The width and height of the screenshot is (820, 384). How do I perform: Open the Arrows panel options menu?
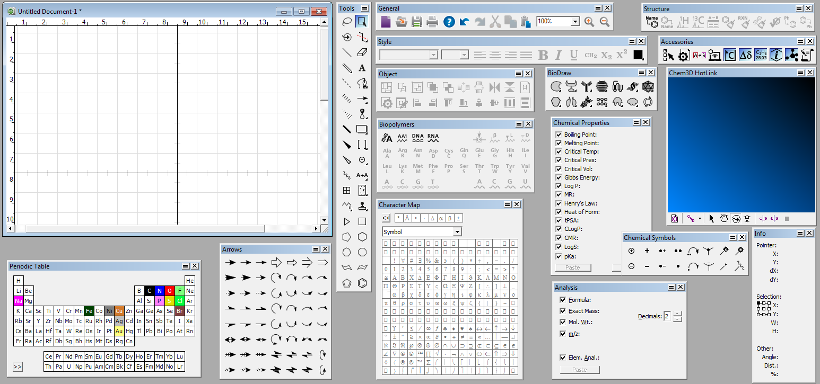pyautogui.click(x=316, y=249)
